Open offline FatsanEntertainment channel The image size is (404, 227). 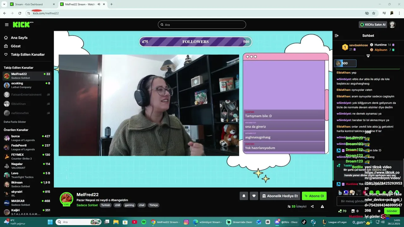tap(27, 95)
